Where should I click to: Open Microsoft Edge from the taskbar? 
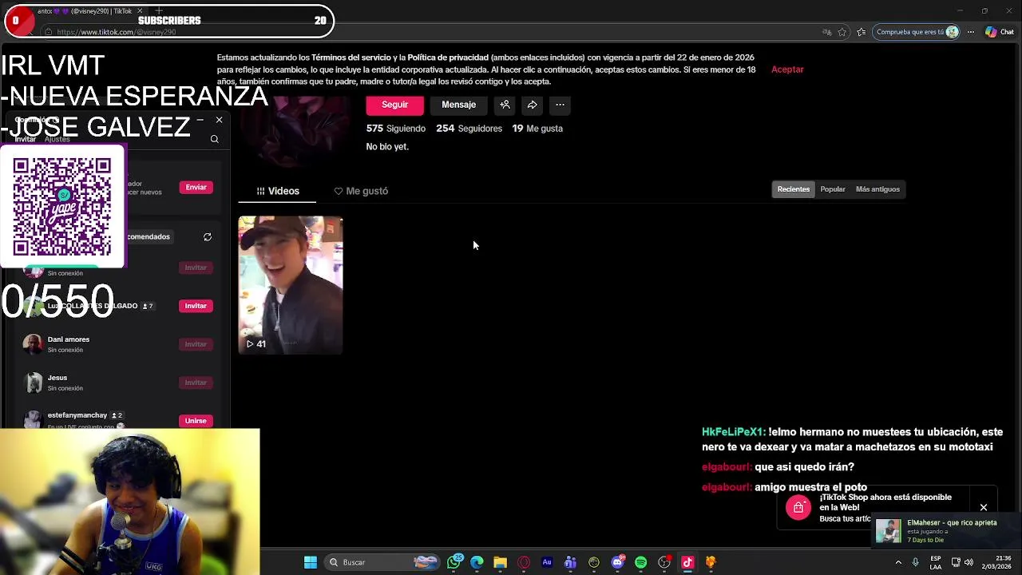coord(477,562)
